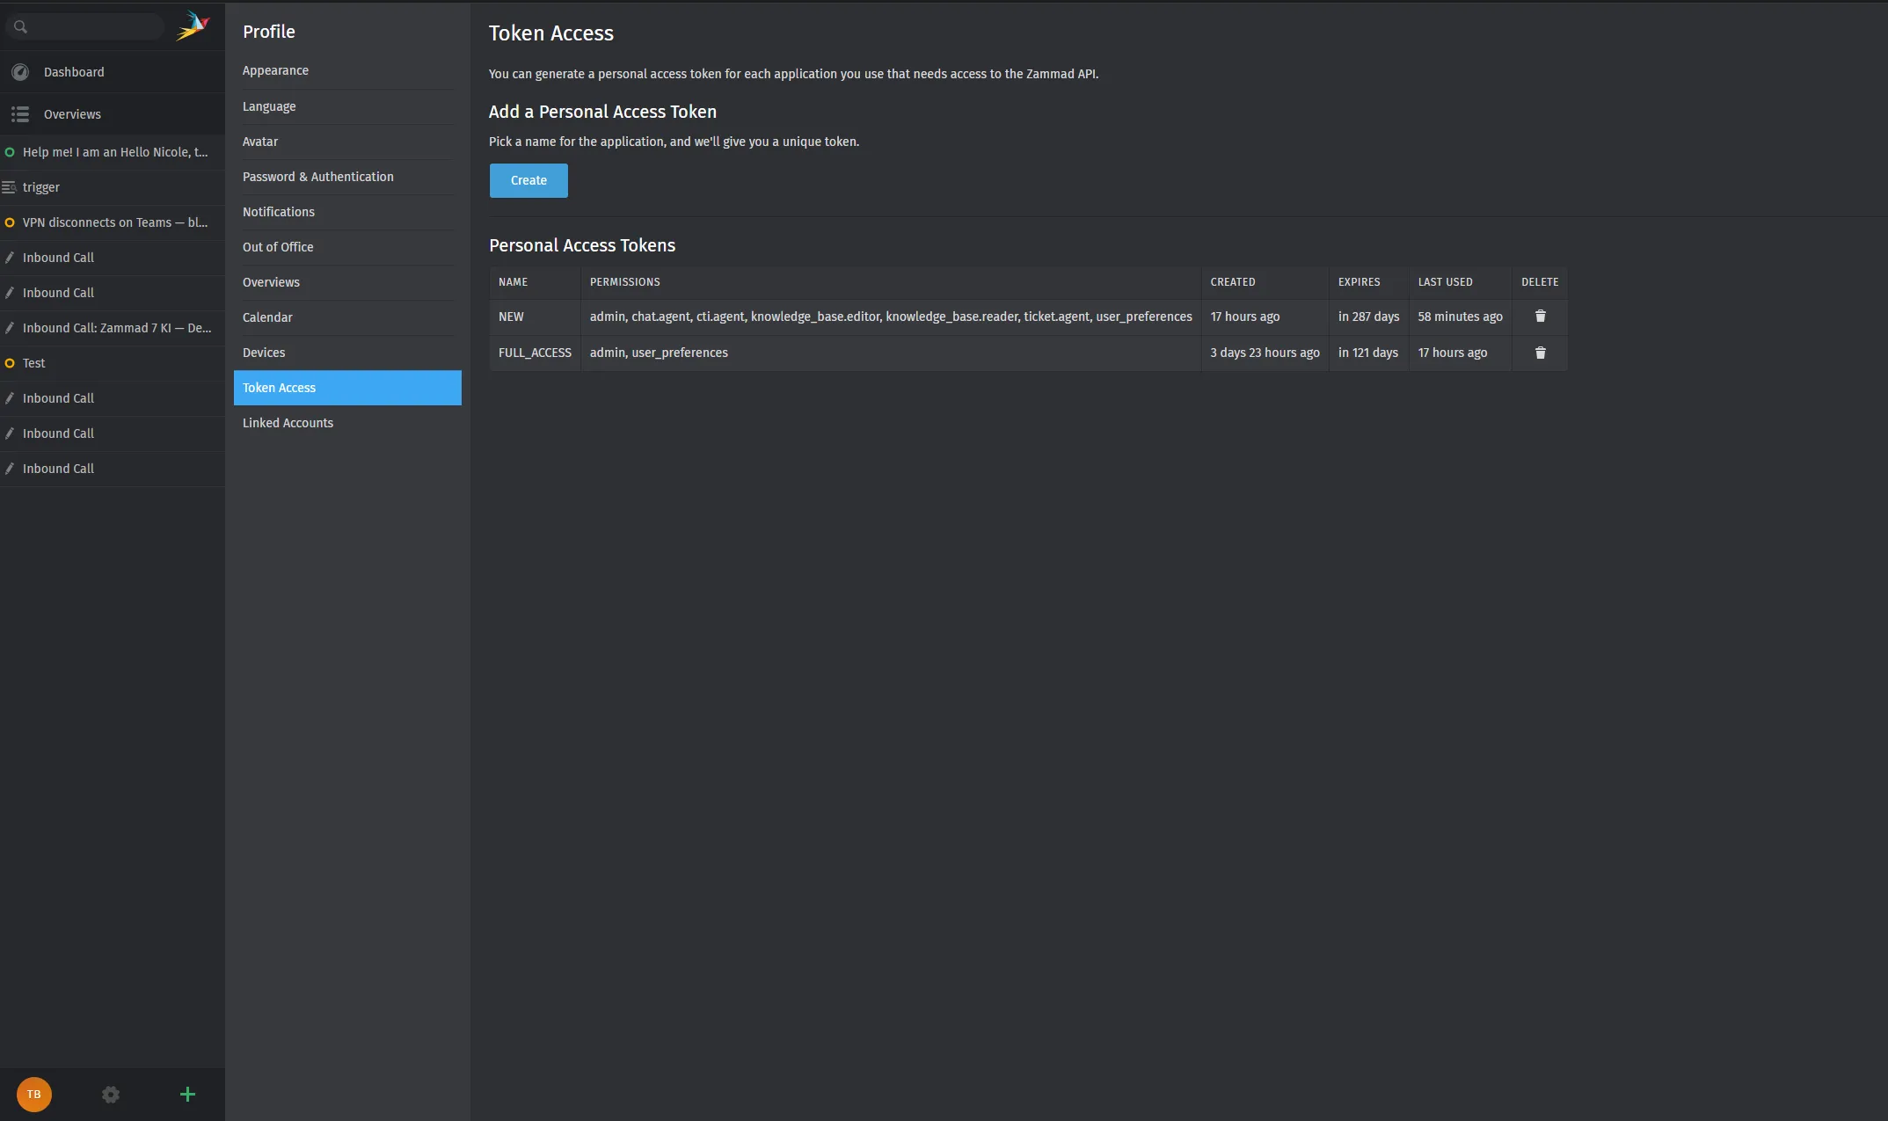Viewport: 1888px width, 1121px height.
Task: Select the Token Access menu item
Action: [347, 388]
